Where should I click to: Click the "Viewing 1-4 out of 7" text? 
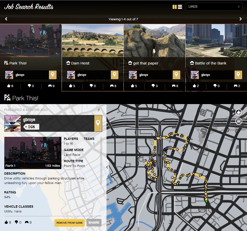[123, 19]
